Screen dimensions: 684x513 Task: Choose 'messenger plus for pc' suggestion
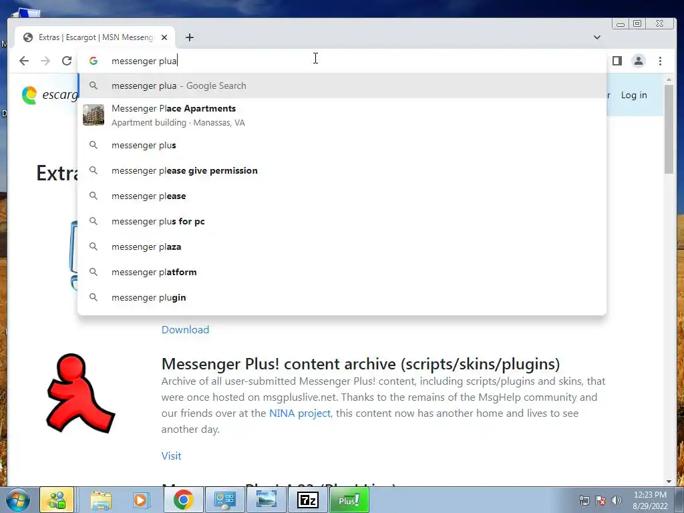tap(342, 221)
